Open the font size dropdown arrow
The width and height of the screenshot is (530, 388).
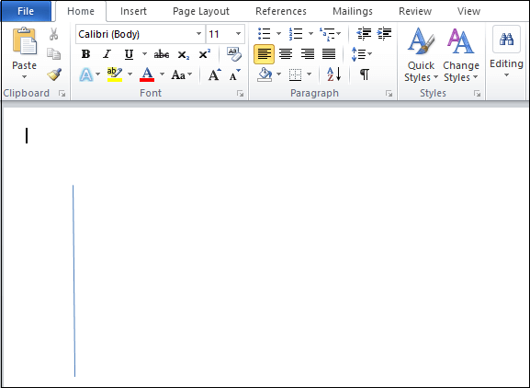[238, 34]
